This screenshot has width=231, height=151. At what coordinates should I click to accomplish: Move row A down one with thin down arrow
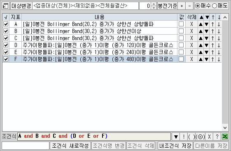(219, 24)
